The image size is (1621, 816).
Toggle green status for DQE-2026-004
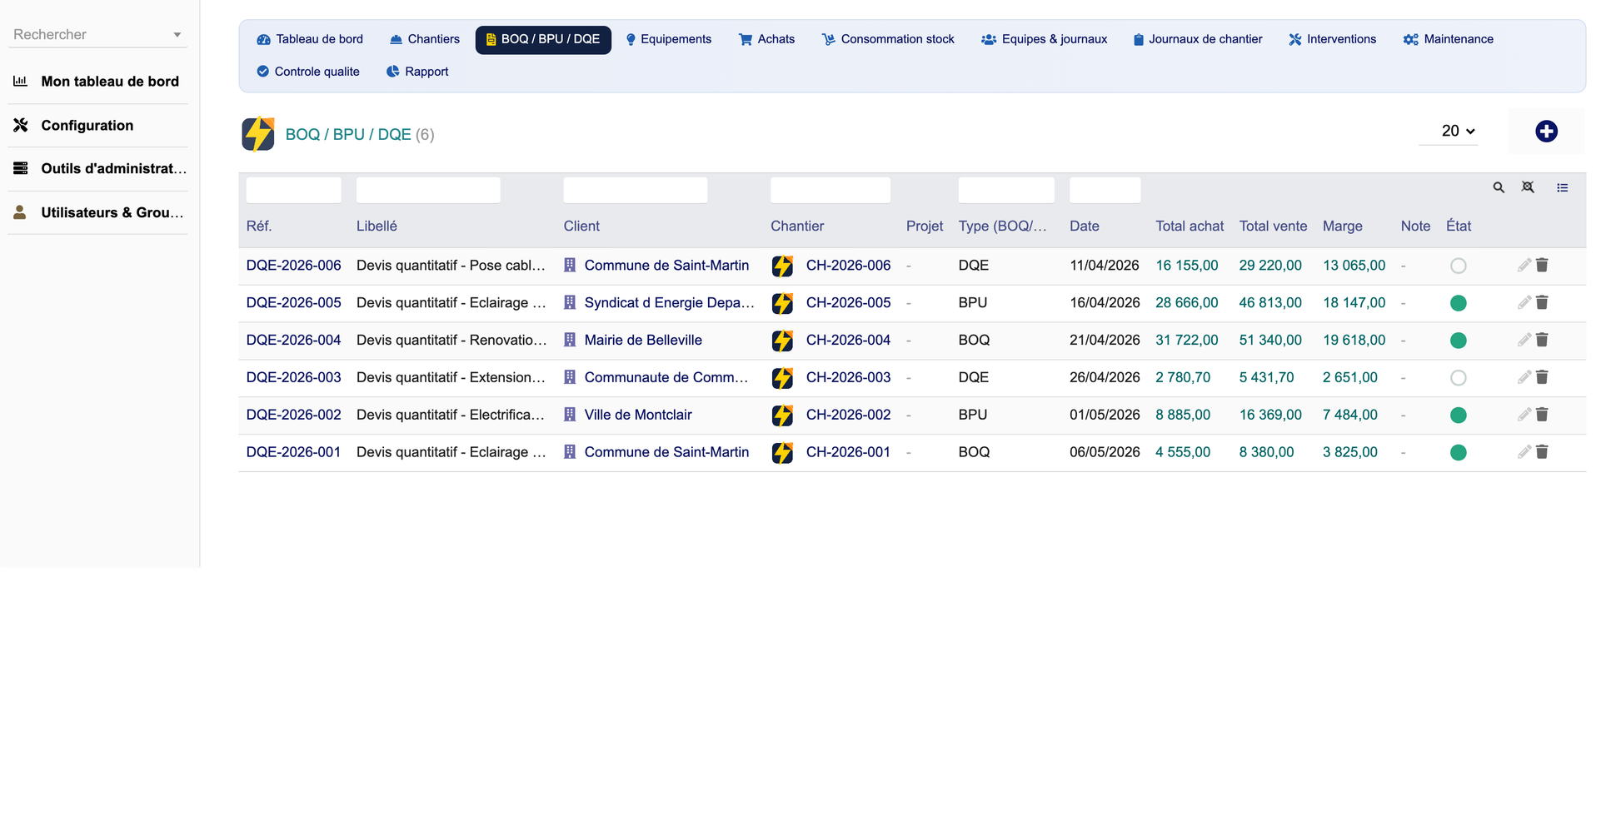1458,341
